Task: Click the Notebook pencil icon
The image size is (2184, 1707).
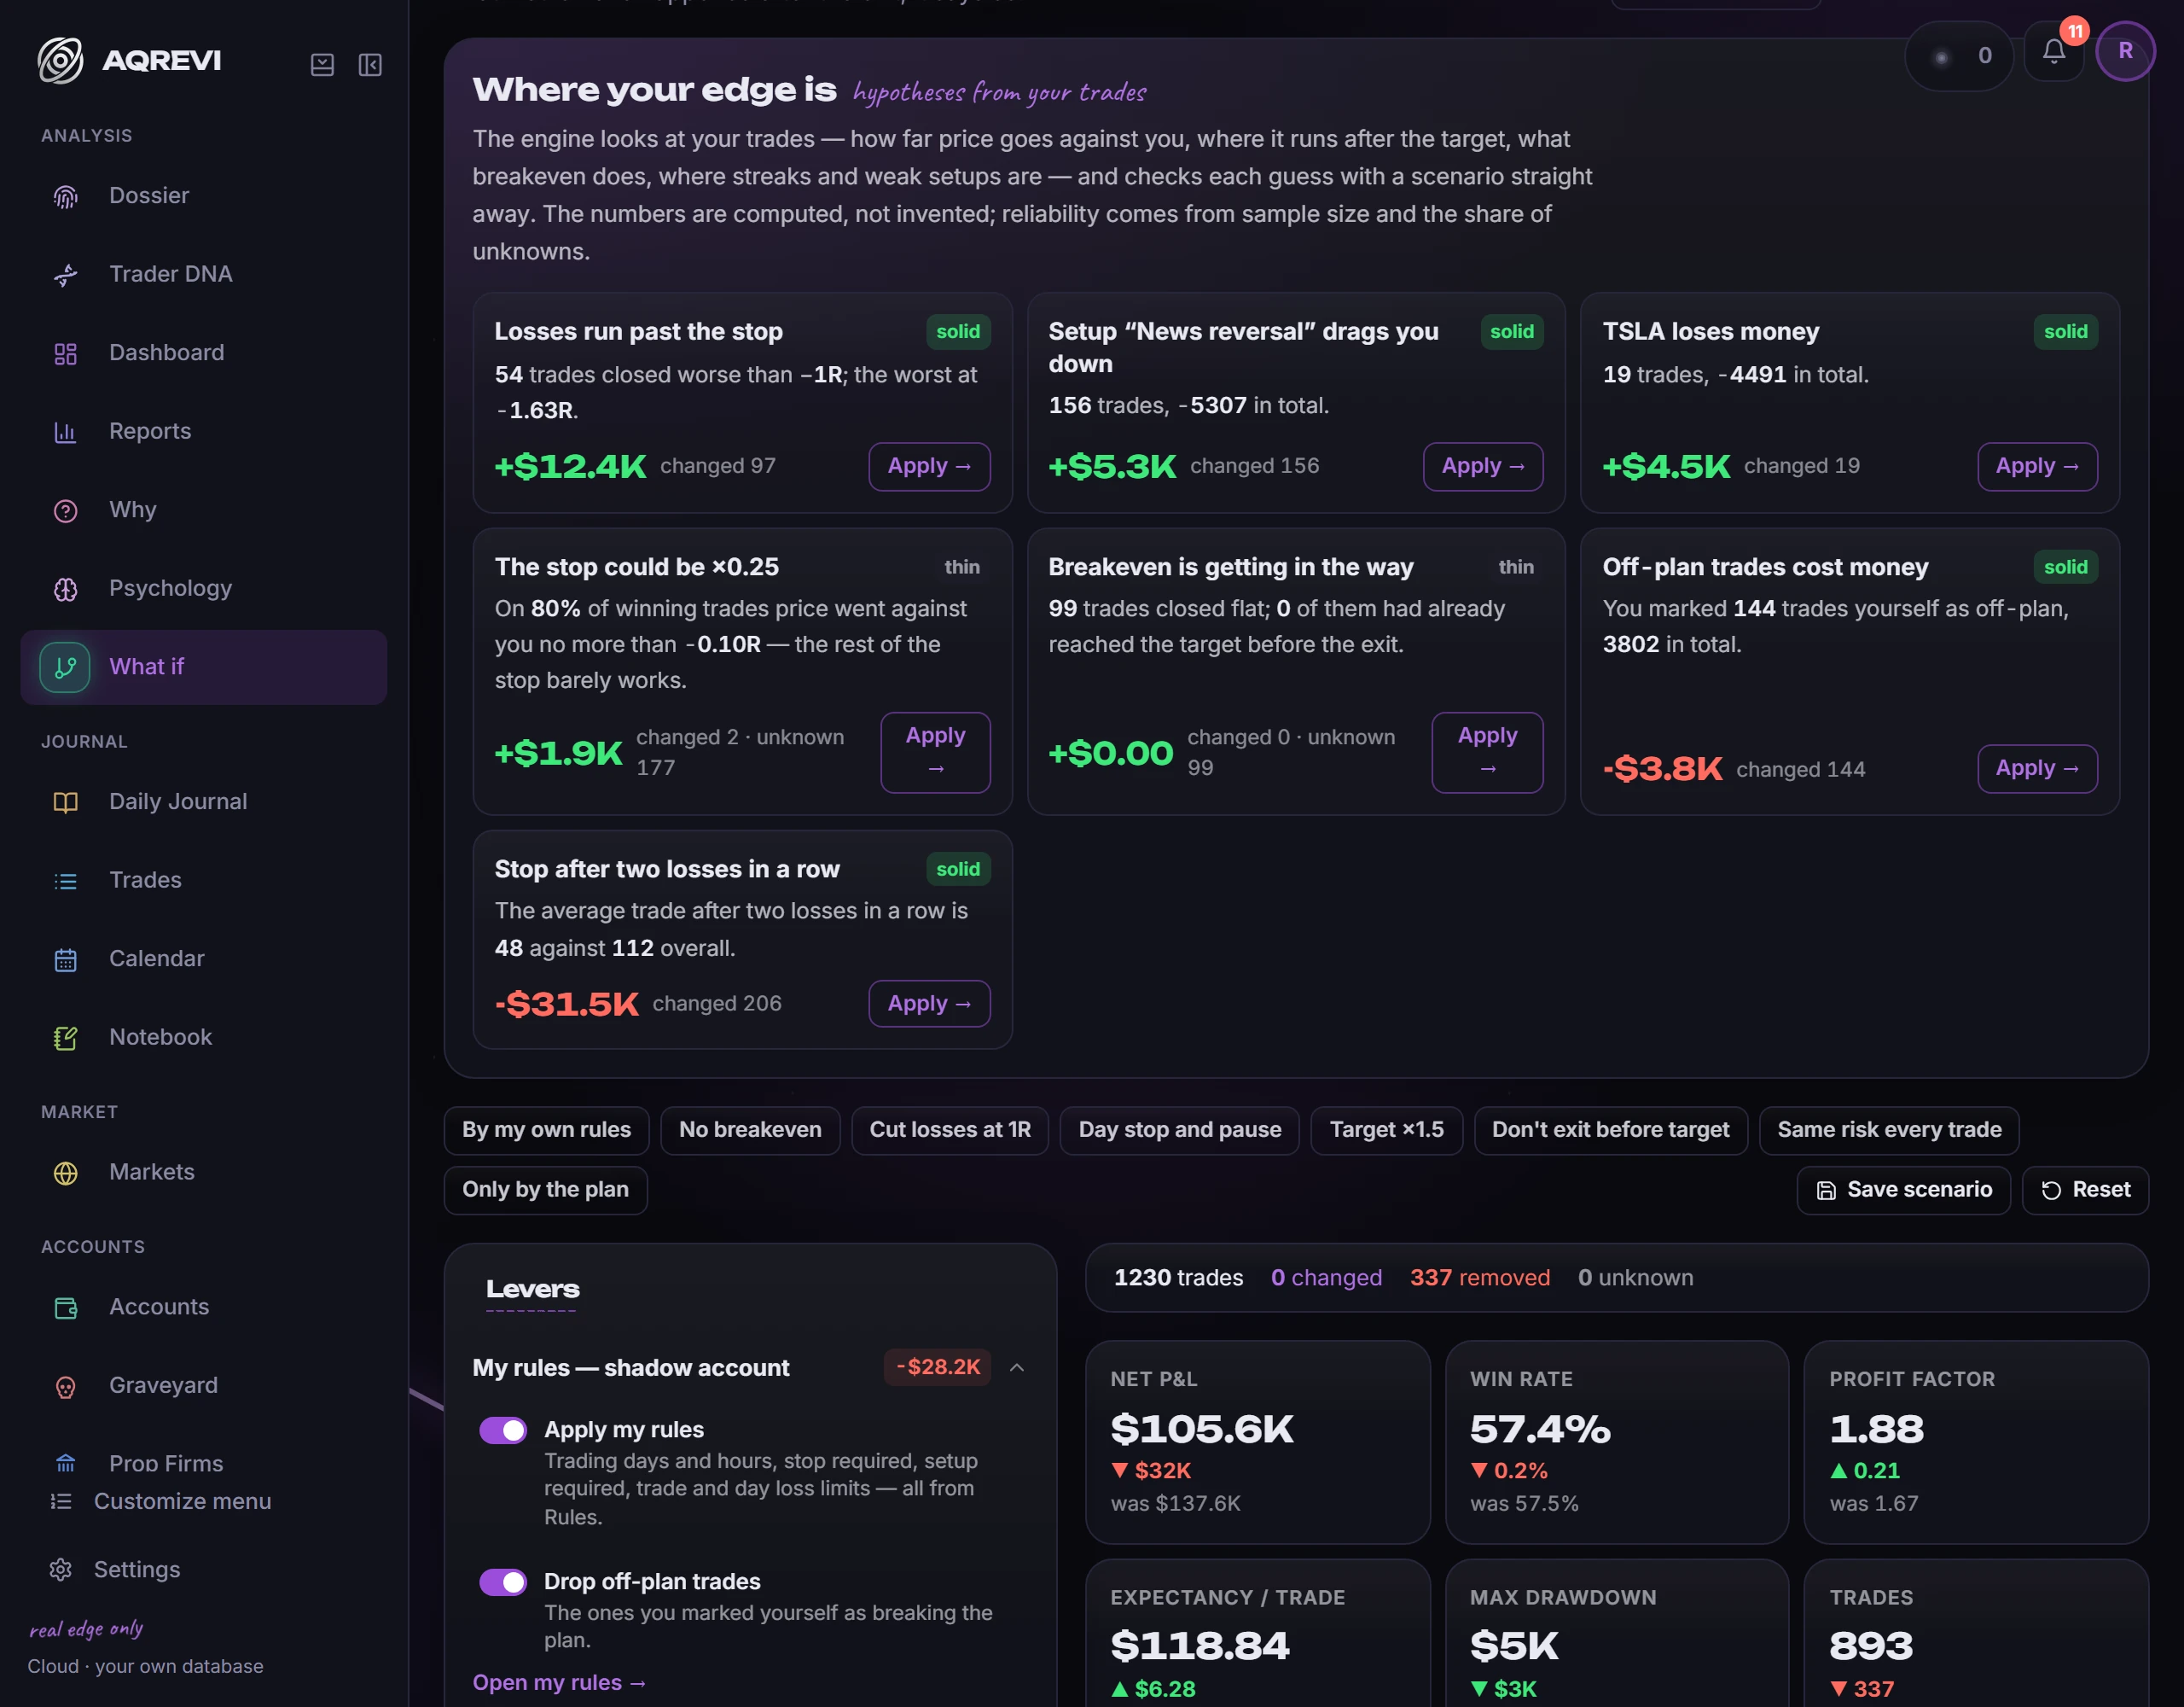Action: click(x=65, y=1039)
